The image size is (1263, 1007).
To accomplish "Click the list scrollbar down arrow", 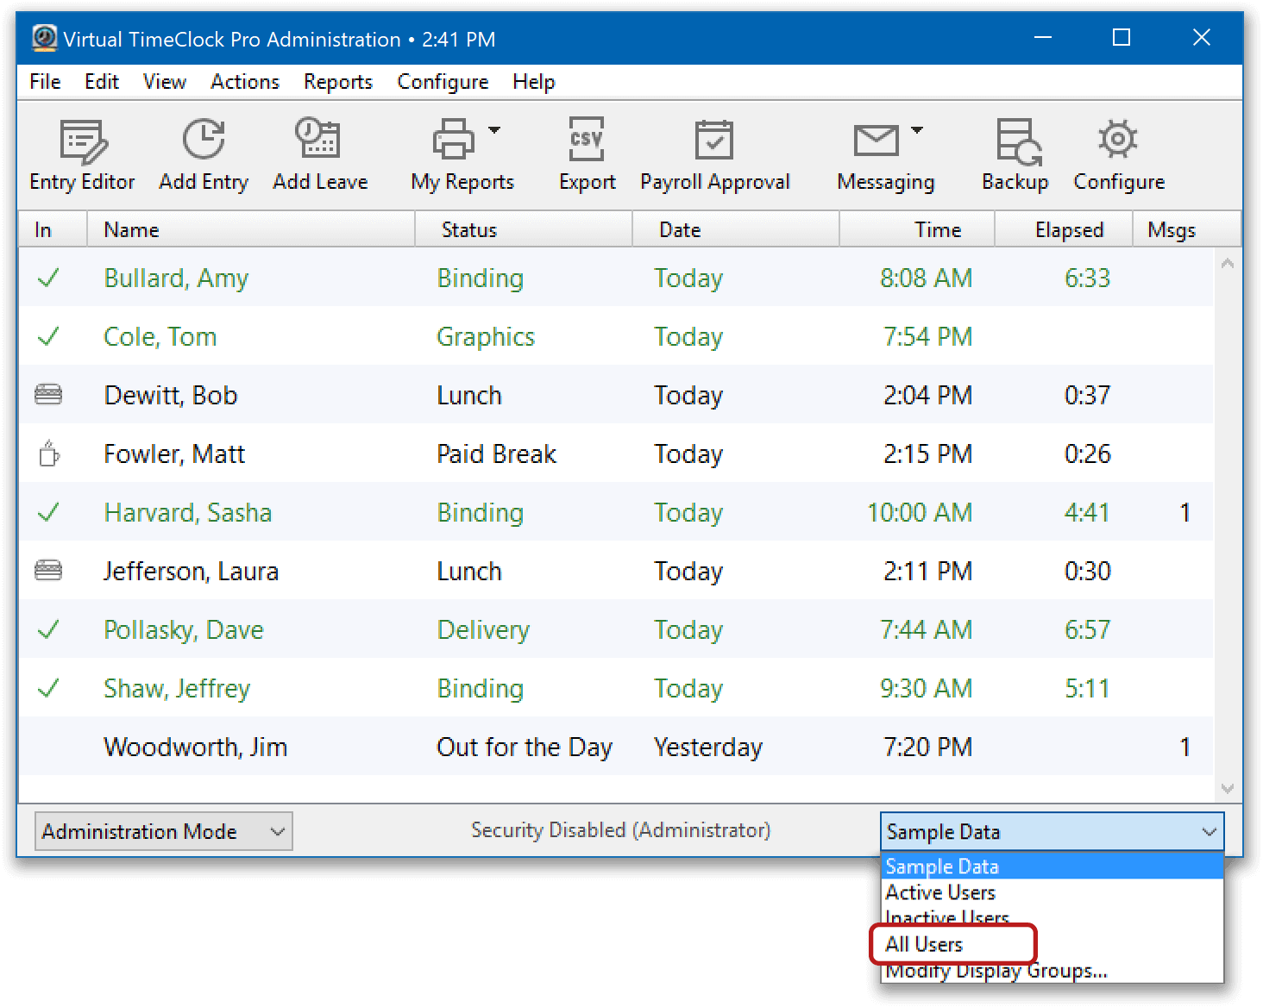I will 1227,787.
